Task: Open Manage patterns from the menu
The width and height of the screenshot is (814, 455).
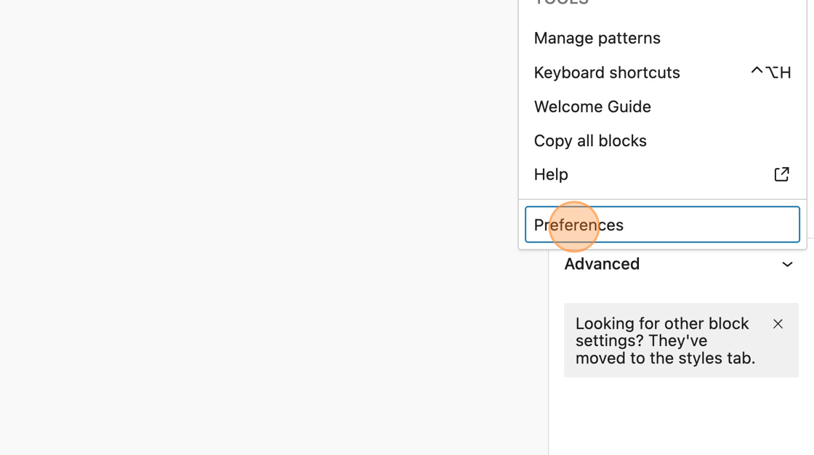Action: pyautogui.click(x=597, y=38)
